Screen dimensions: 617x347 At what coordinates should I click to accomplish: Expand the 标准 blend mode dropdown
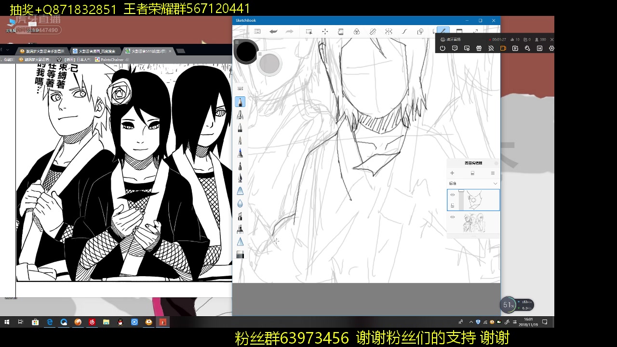[x=473, y=184]
